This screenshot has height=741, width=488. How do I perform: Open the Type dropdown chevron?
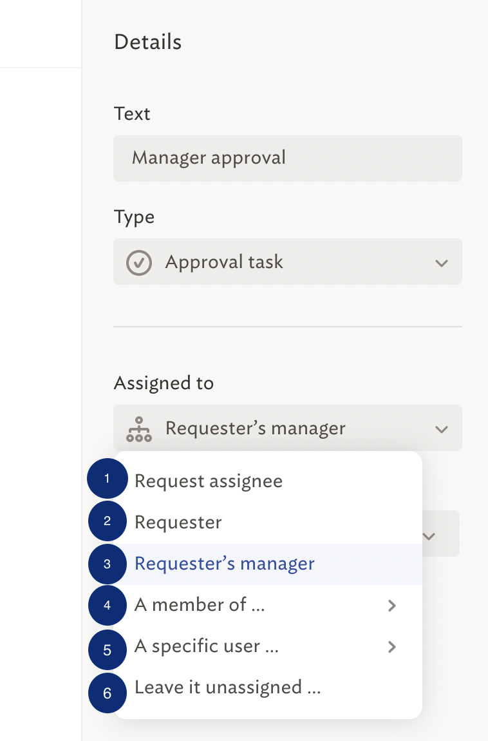(442, 263)
